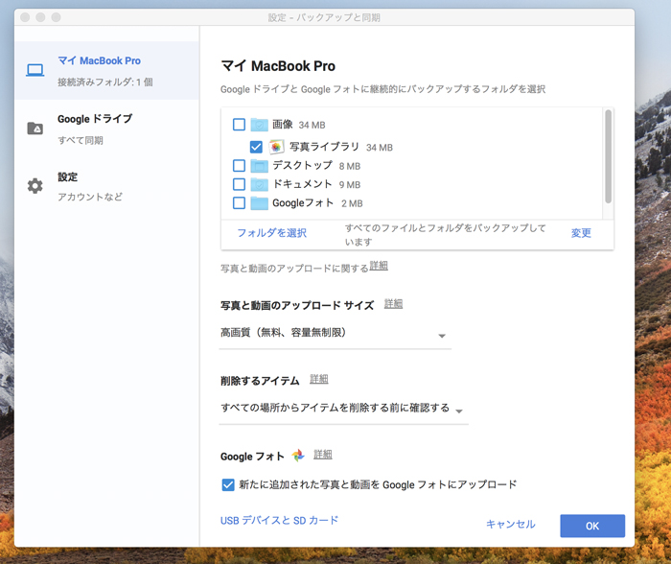Click the gear icon next to 設定

(x=35, y=186)
